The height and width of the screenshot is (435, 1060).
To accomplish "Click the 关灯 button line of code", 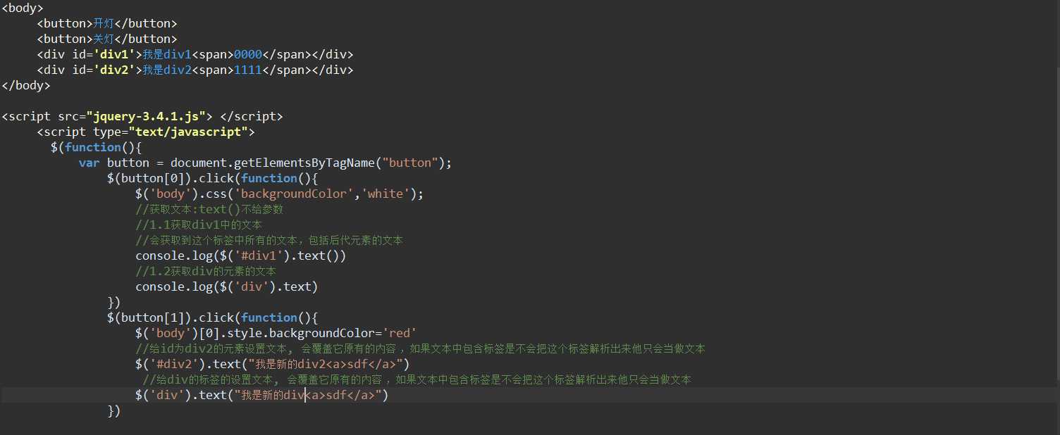I will [107, 39].
